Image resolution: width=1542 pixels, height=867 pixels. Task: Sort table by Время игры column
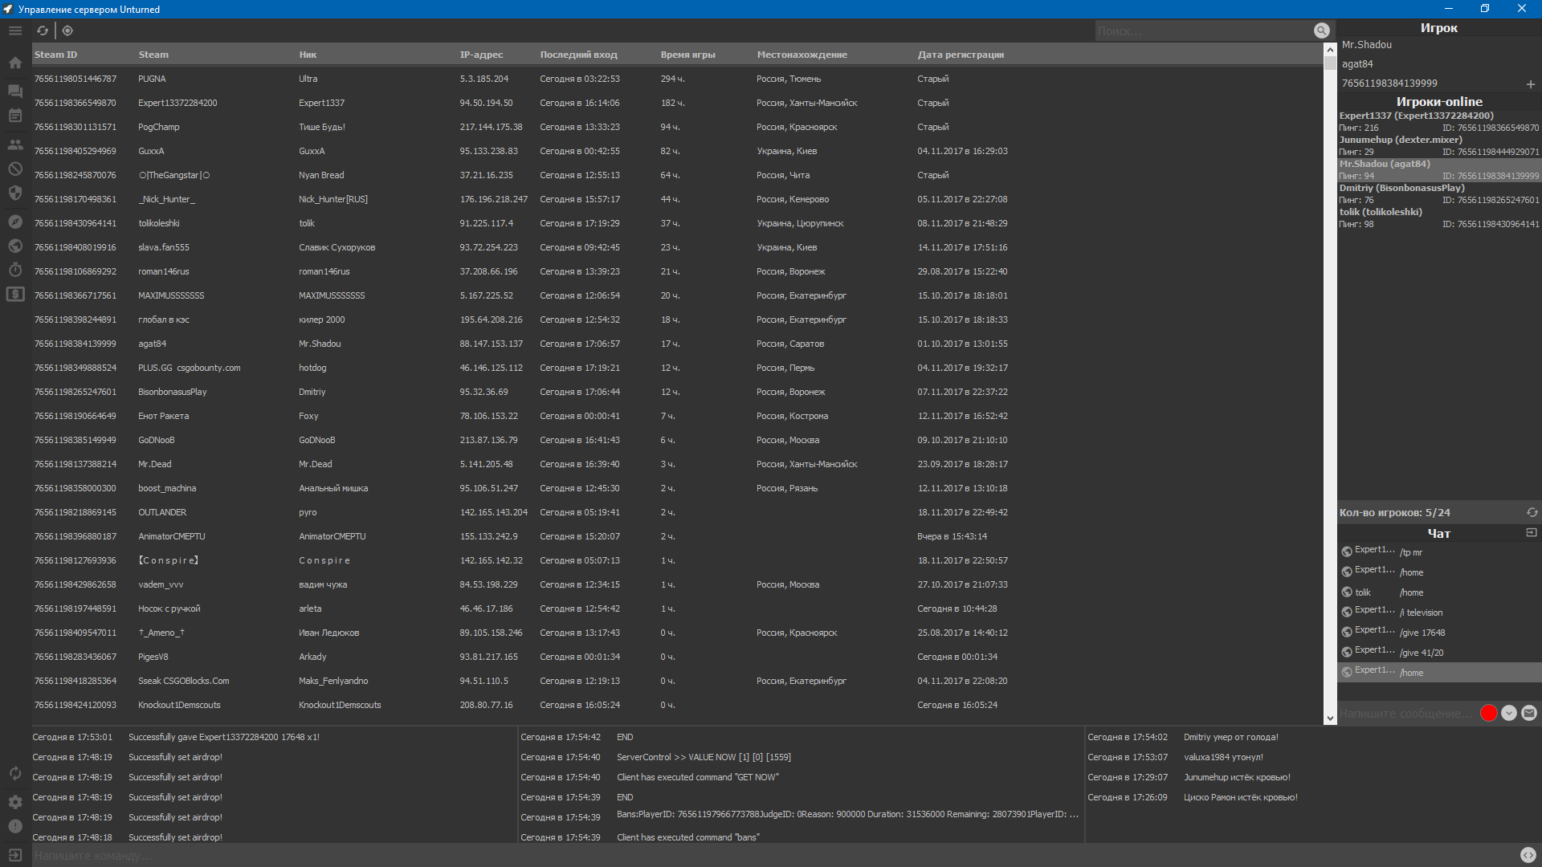[687, 55]
